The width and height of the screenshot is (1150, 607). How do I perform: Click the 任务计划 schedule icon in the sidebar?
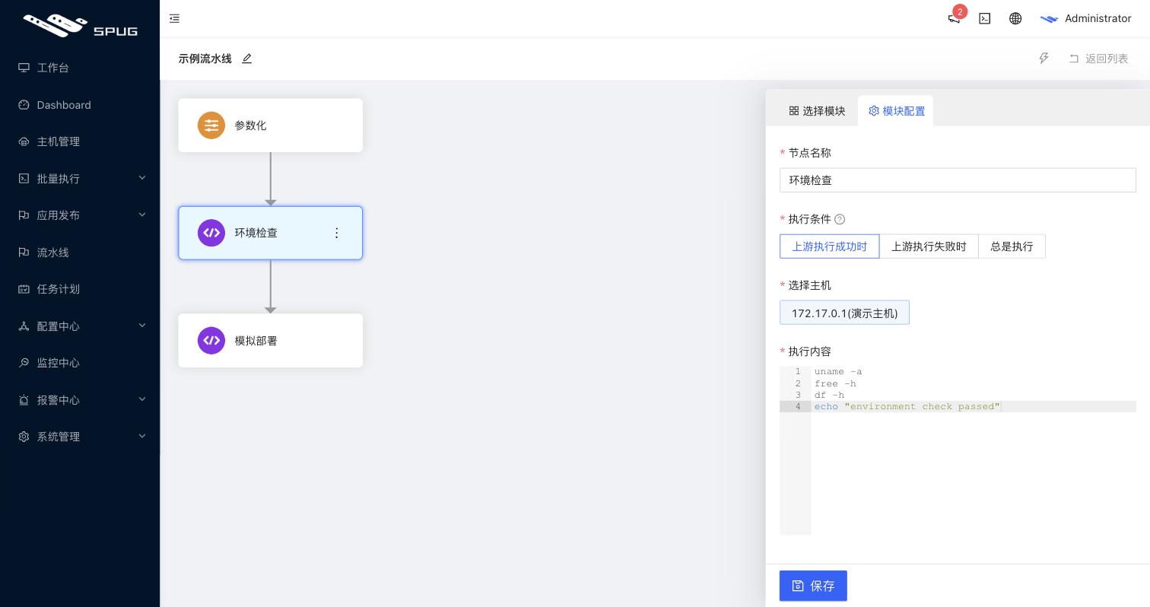[x=24, y=289]
